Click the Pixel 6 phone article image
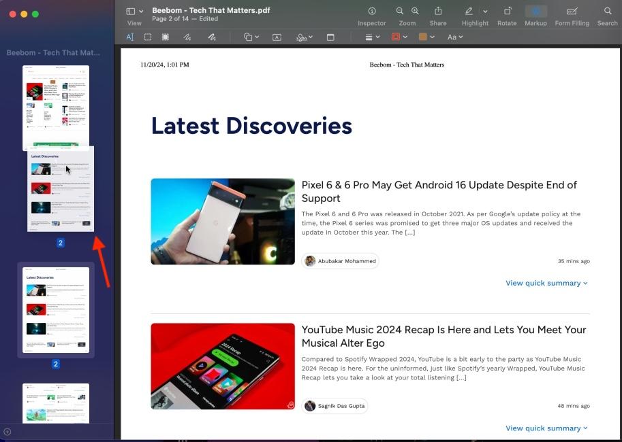The width and height of the screenshot is (622, 442). tap(223, 222)
